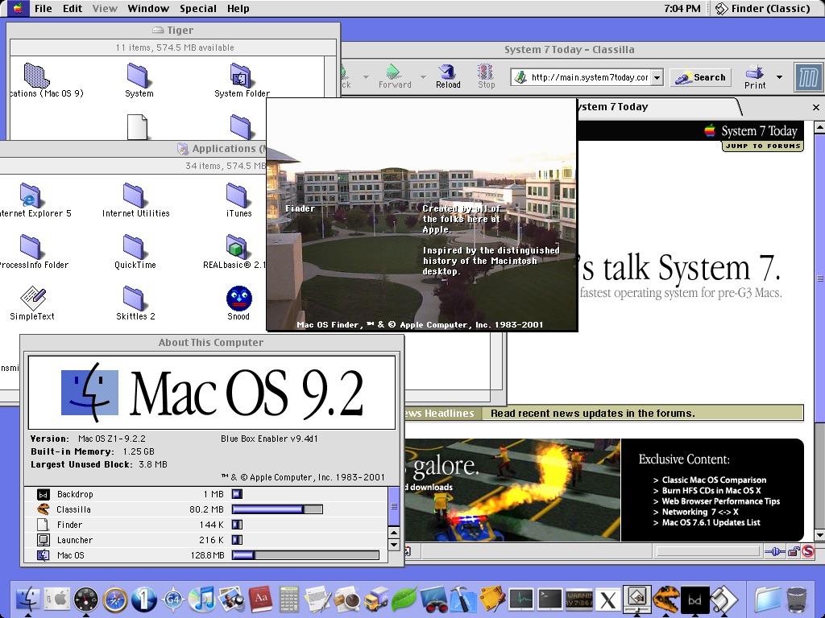Open iTunes music icon in the dock
Screen dimensions: 825x618
tap(202, 599)
